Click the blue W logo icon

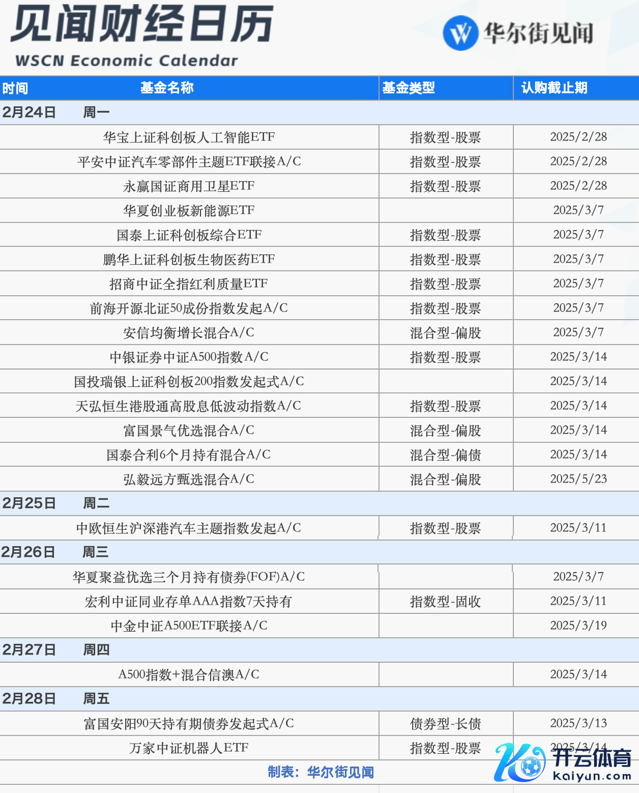(460, 34)
